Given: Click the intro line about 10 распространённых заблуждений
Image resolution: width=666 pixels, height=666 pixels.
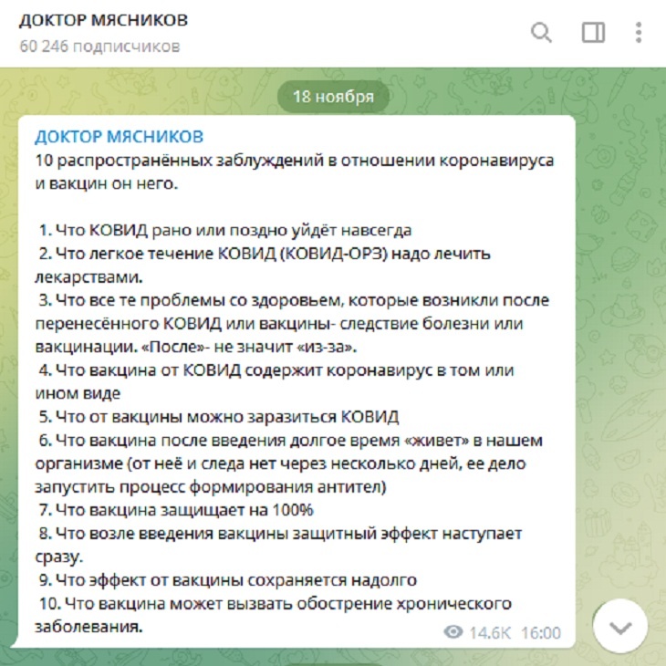Looking at the screenshot, I should pyautogui.click(x=293, y=161).
